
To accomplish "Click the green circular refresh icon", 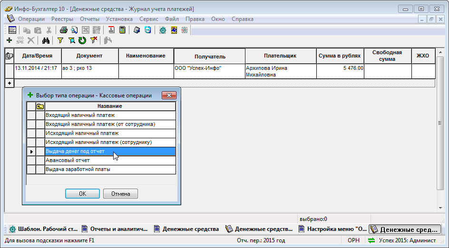I will click(82, 40).
